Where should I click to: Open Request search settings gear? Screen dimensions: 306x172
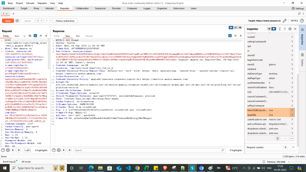point(8,150)
